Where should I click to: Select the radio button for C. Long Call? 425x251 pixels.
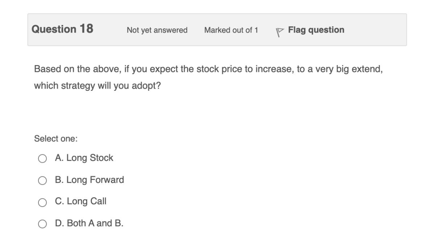[x=43, y=202]
